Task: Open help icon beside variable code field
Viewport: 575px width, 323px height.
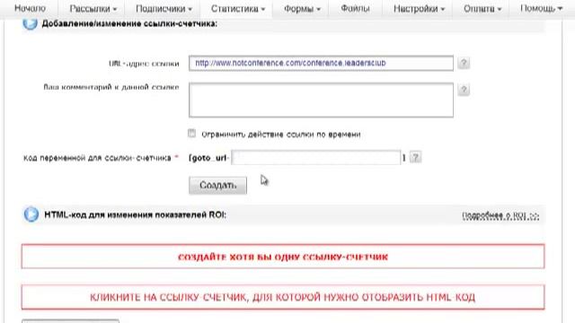Action: pos(415,158)
